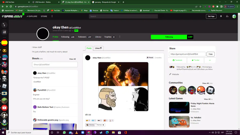The image size is (240, 135).
Task: Open STORE in the top navigation
Action: pyautogui.click(x=44, y=16)
